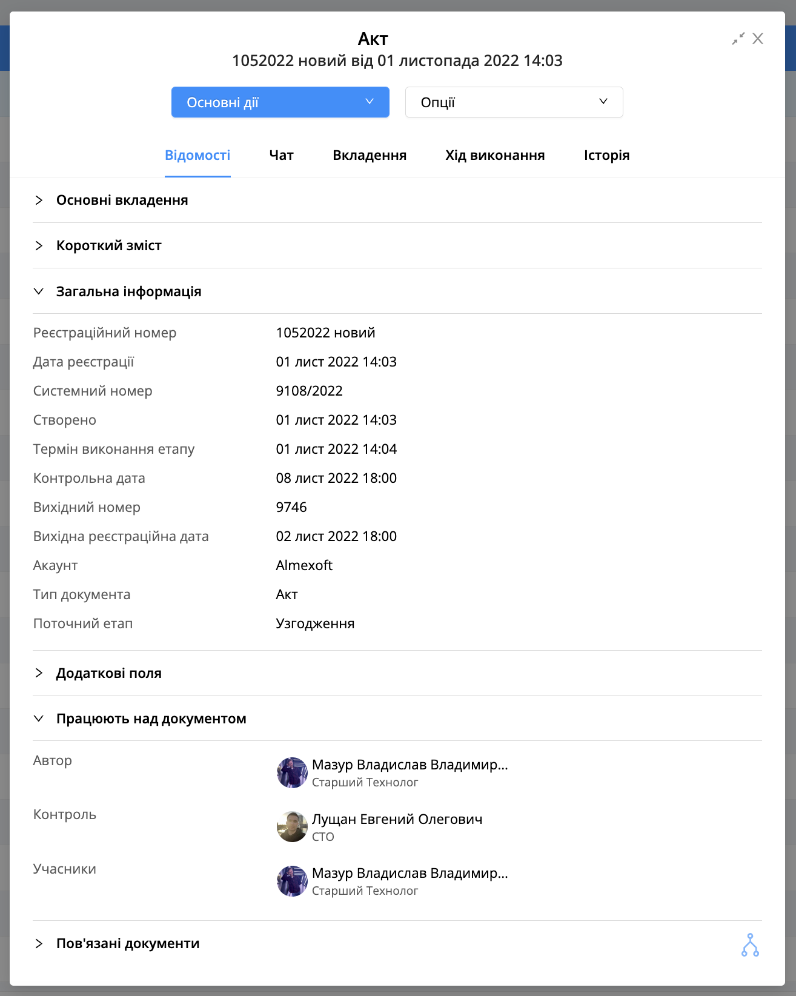The height and width of the screenshot is (996, 796).
Task: Switch to the Чат tab
Action: (x=281, y=156)
